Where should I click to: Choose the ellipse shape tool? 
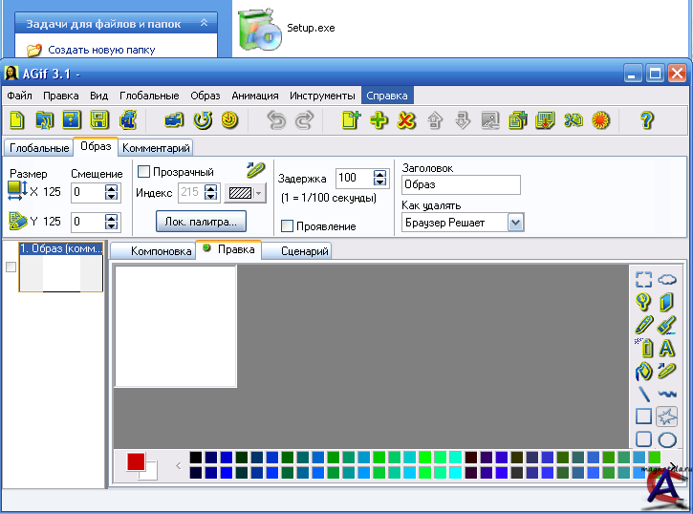click(x=667, y=439)
